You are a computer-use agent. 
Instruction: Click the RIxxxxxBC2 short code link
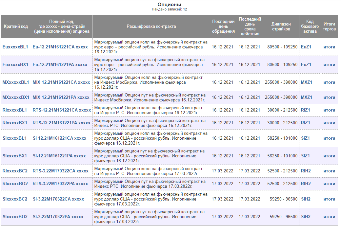[x=15, y=171]
